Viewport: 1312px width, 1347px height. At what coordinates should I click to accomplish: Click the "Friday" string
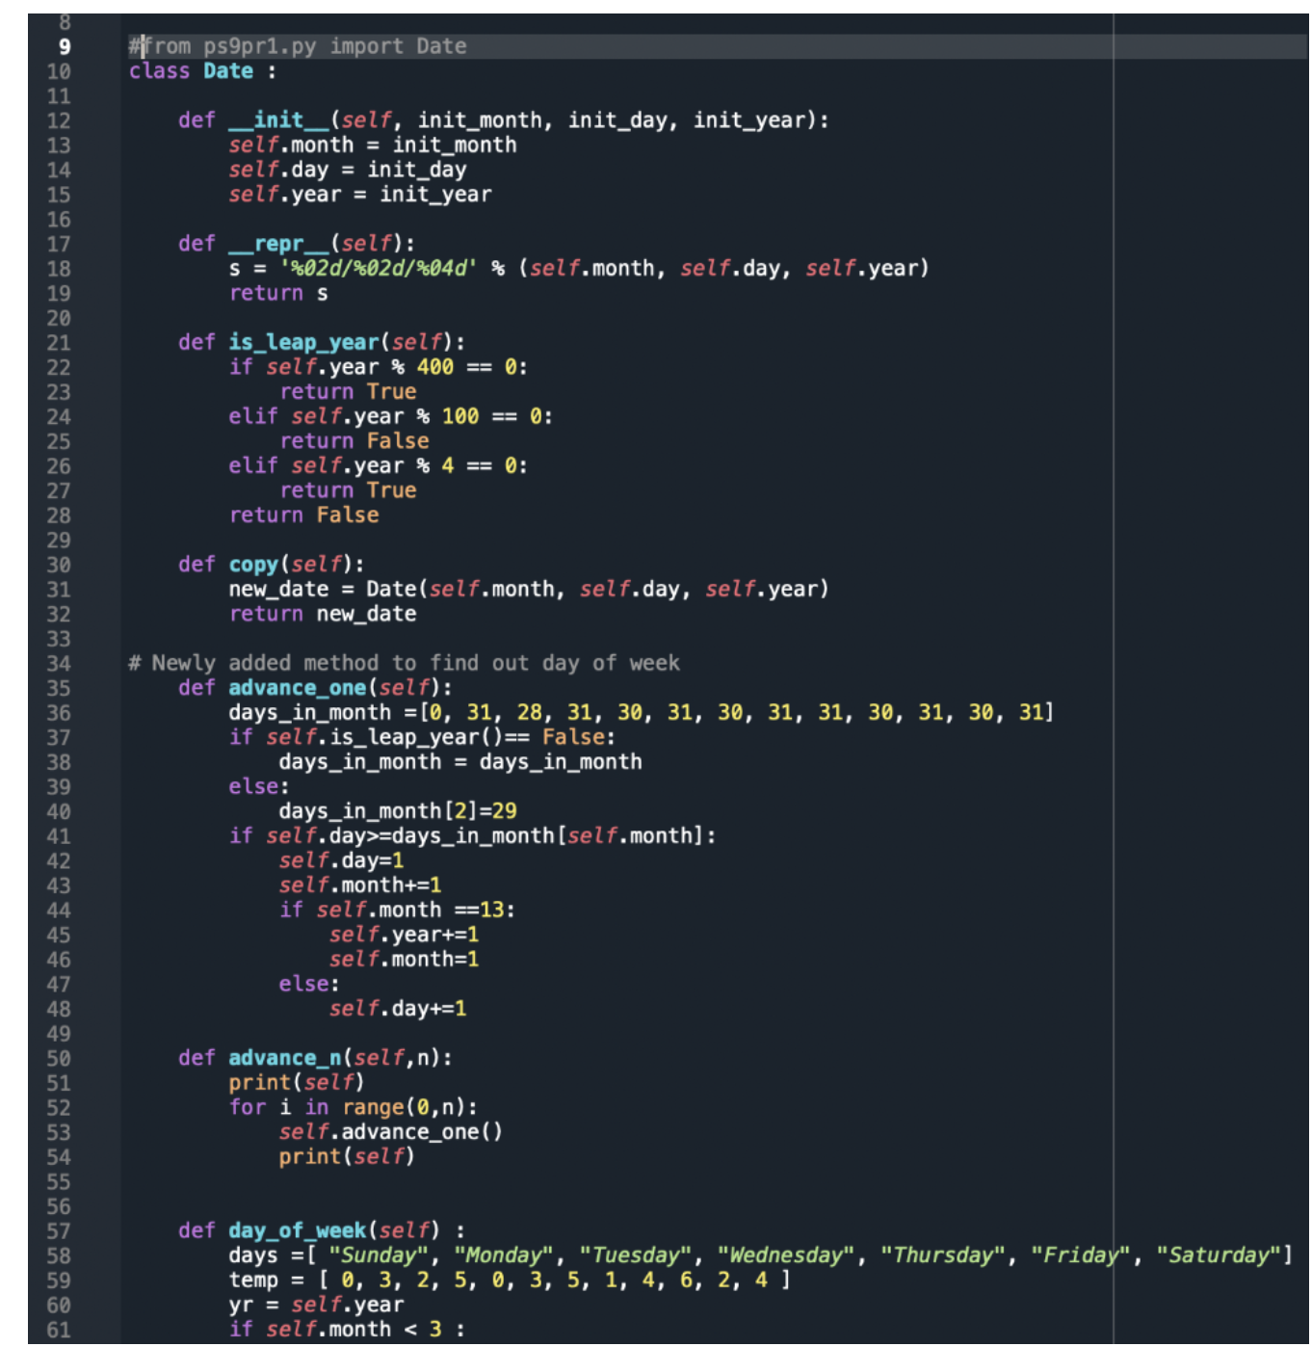[1081, 1255]
